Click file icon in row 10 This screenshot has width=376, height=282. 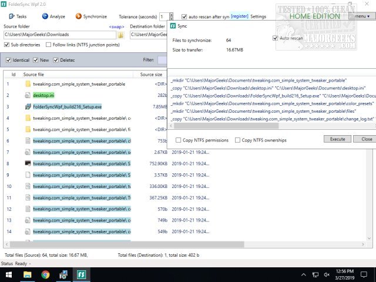pos(28,186)
